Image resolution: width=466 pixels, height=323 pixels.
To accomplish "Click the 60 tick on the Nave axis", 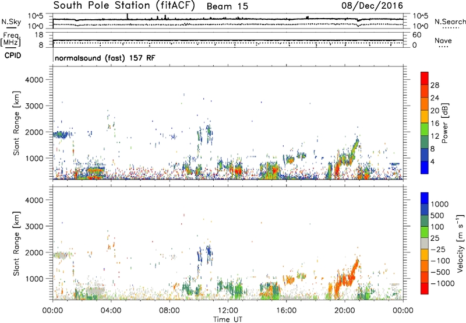I will point(416,35).
